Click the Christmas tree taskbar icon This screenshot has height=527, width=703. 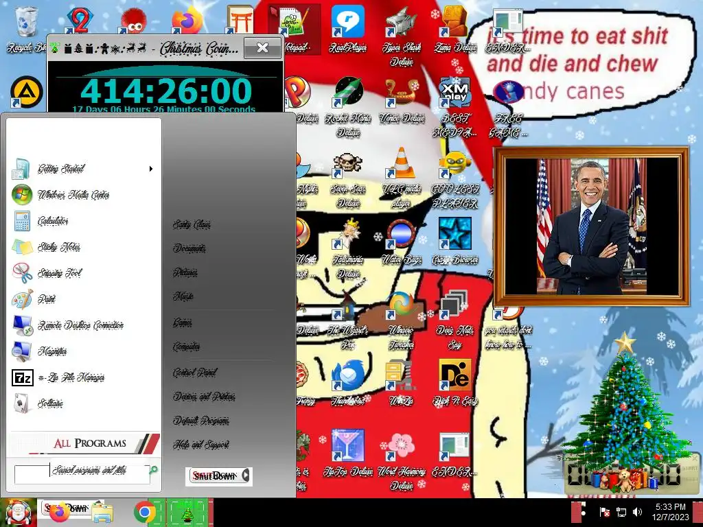pos(187,513)
